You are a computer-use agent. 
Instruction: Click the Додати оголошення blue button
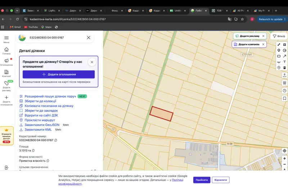pos(59,75)
